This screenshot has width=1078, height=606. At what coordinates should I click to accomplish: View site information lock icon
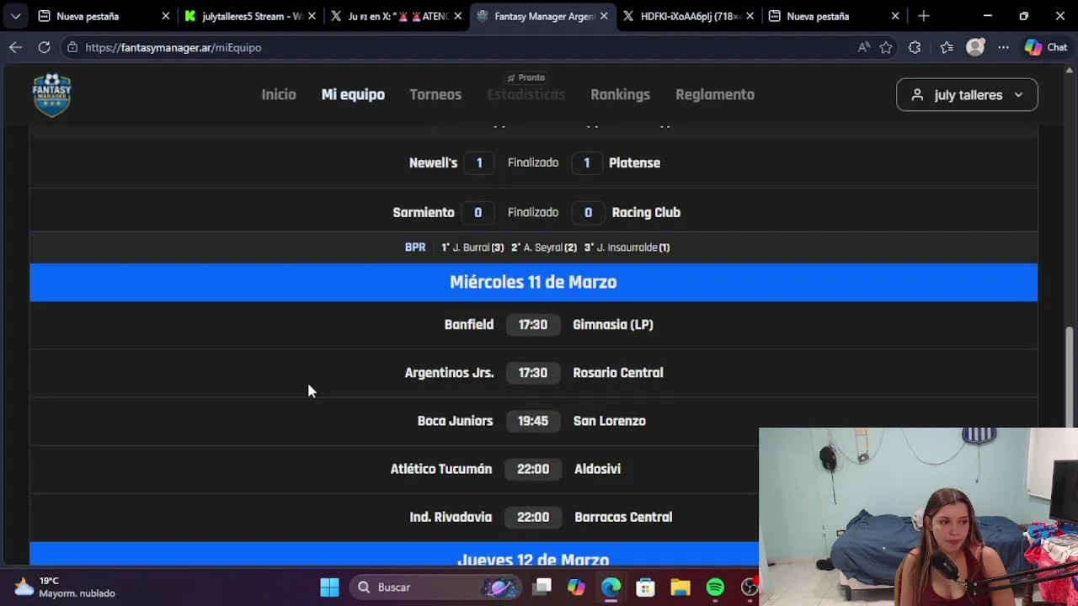click(73, 47)
